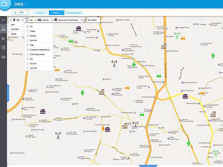Open the bar chart icon in left sidebar
This screenshot has width=223, height=167.
[x=3, y=38]
